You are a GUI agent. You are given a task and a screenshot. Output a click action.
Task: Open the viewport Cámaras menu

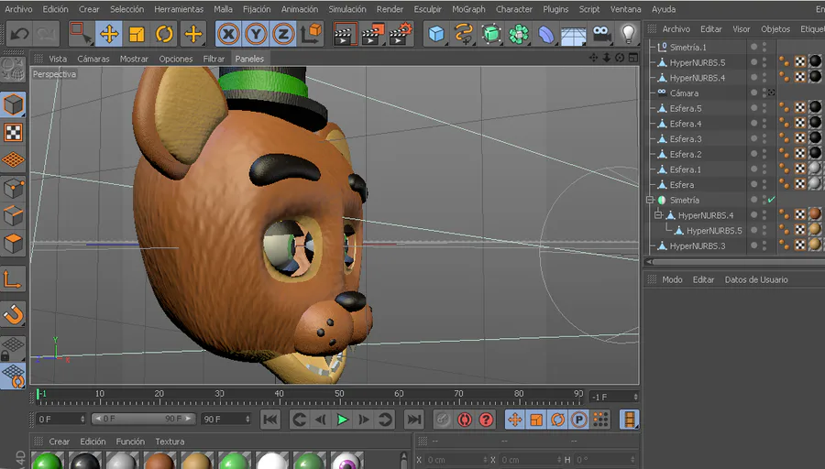tap(93, 59)
